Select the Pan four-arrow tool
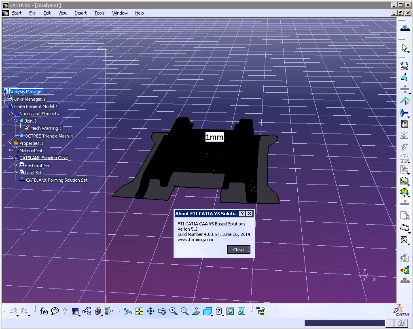This screenshot has width=413, height=329. (150, 311)
